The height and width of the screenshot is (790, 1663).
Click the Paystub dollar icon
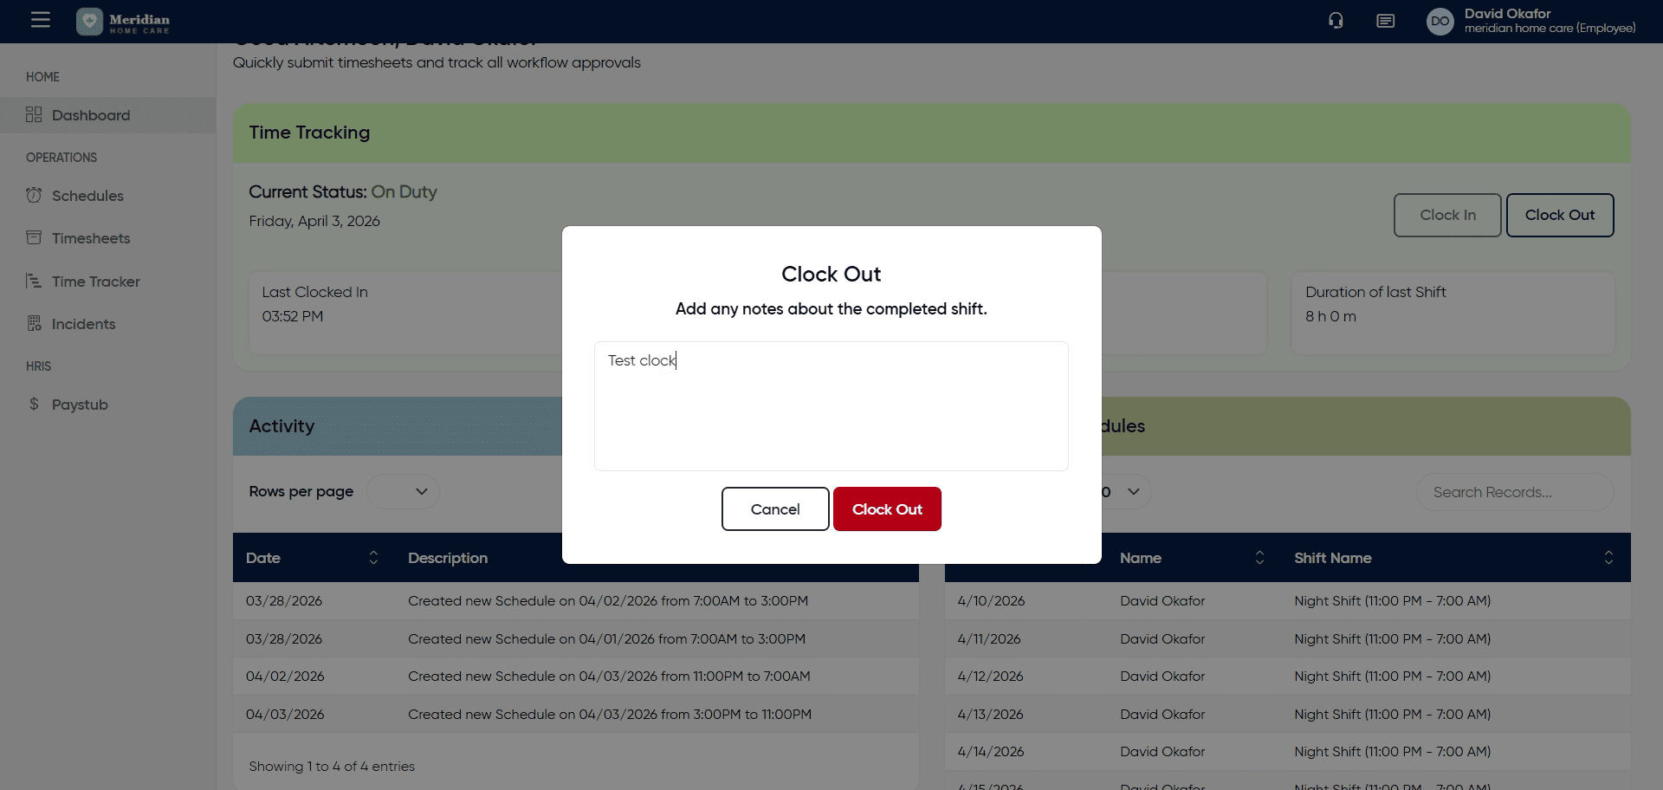tap(34, 405)
